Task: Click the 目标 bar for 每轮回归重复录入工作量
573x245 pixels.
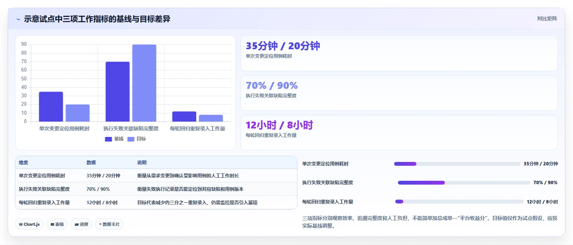Action: [x=211, y=118]
